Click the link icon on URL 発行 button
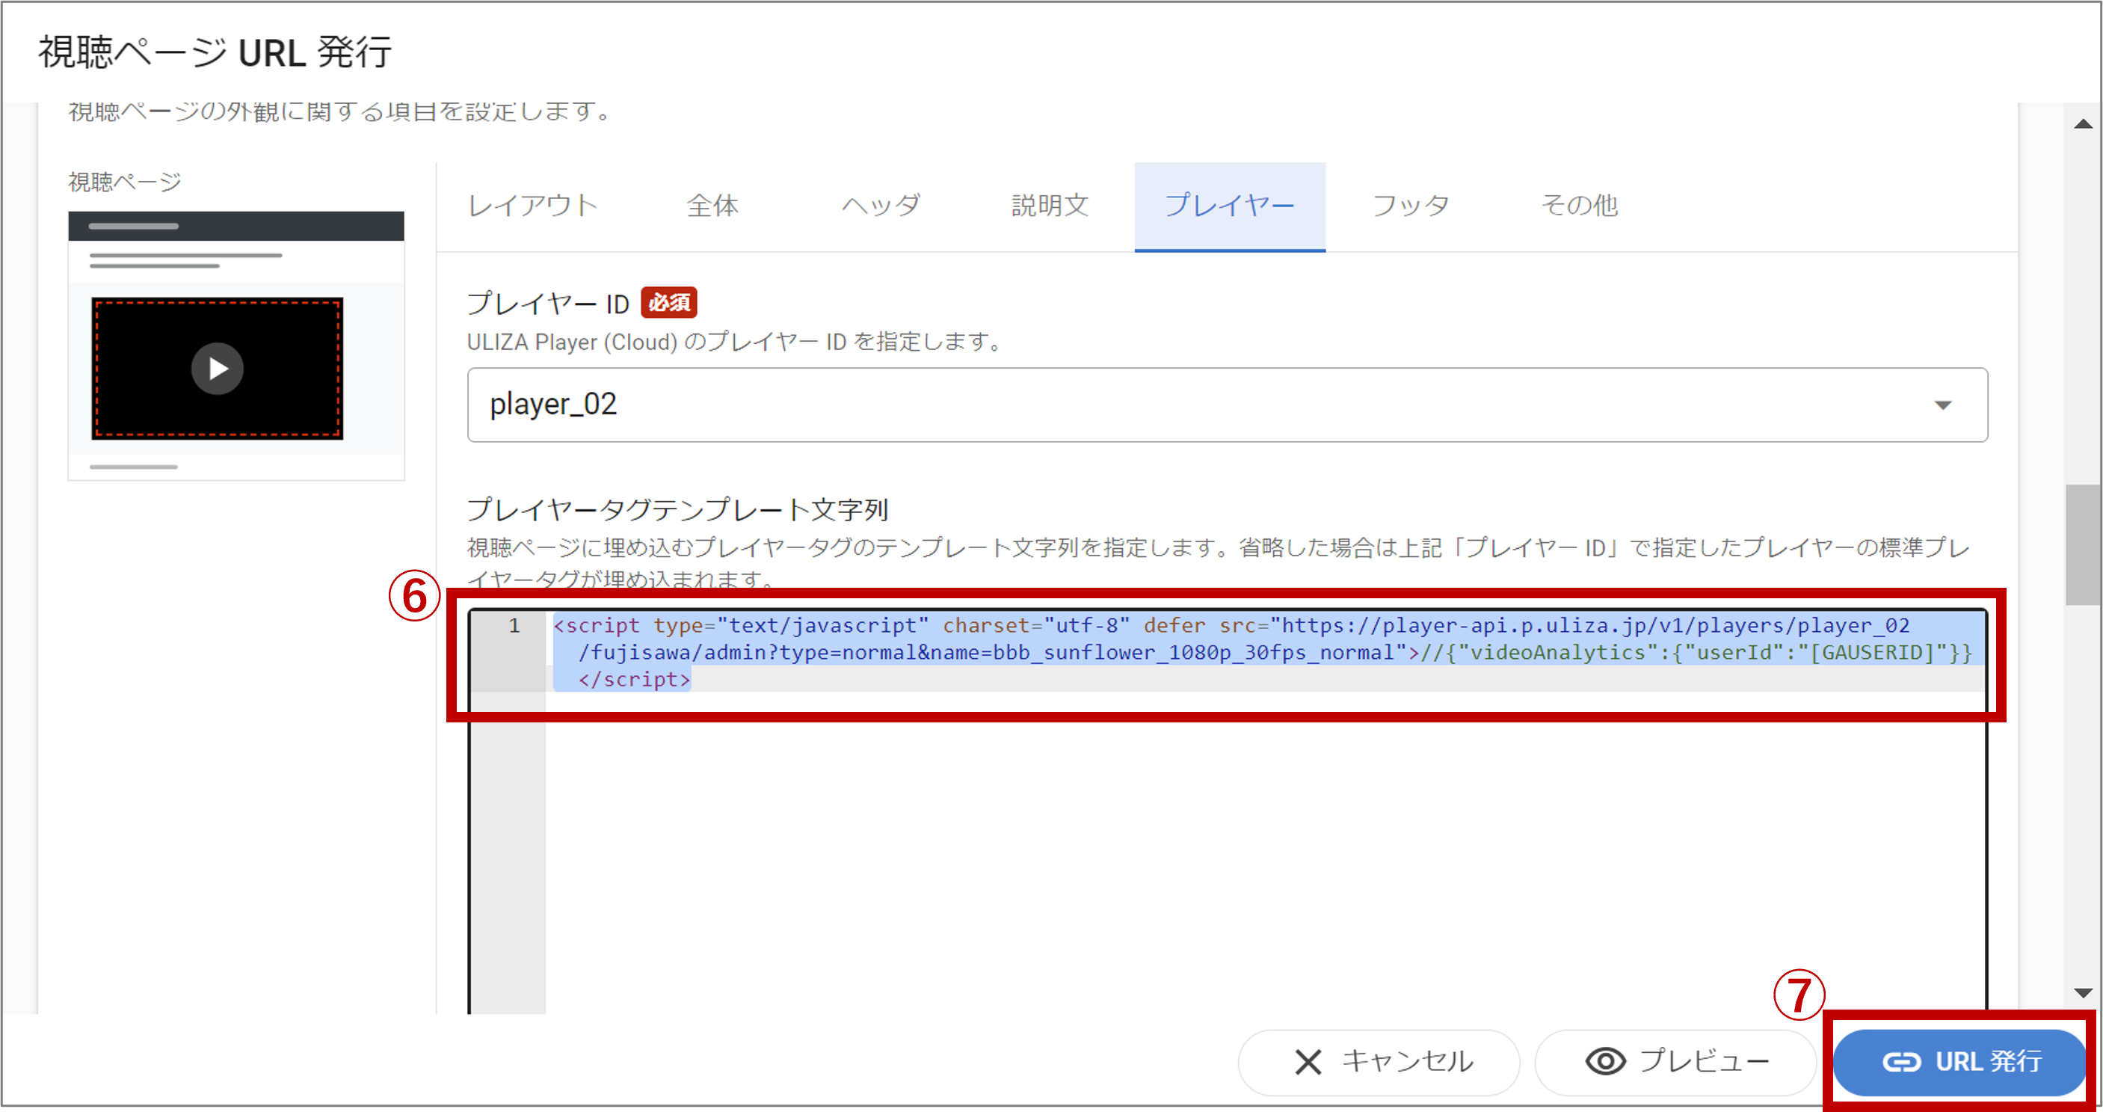Screen dimensions: 2103x1112 click(1901, 1061)
